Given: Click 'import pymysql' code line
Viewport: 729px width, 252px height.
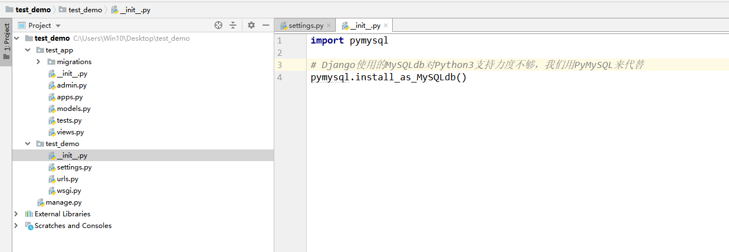Looking at the screenshot, I should tap(349, 41).
